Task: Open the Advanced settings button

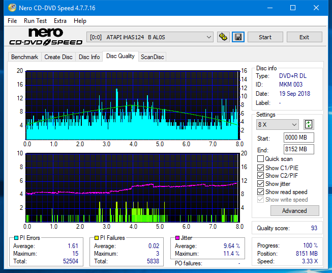Action: (x=294, y=211)
